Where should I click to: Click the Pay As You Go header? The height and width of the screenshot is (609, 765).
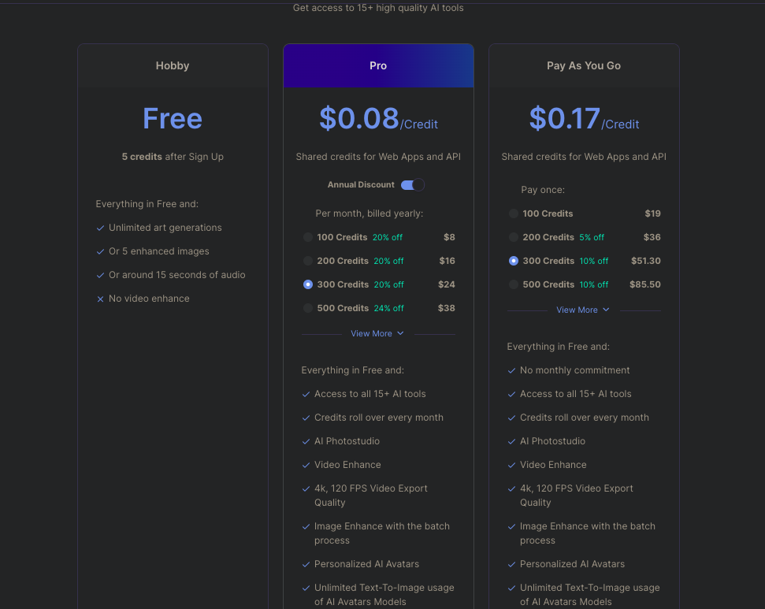(584, 66)
